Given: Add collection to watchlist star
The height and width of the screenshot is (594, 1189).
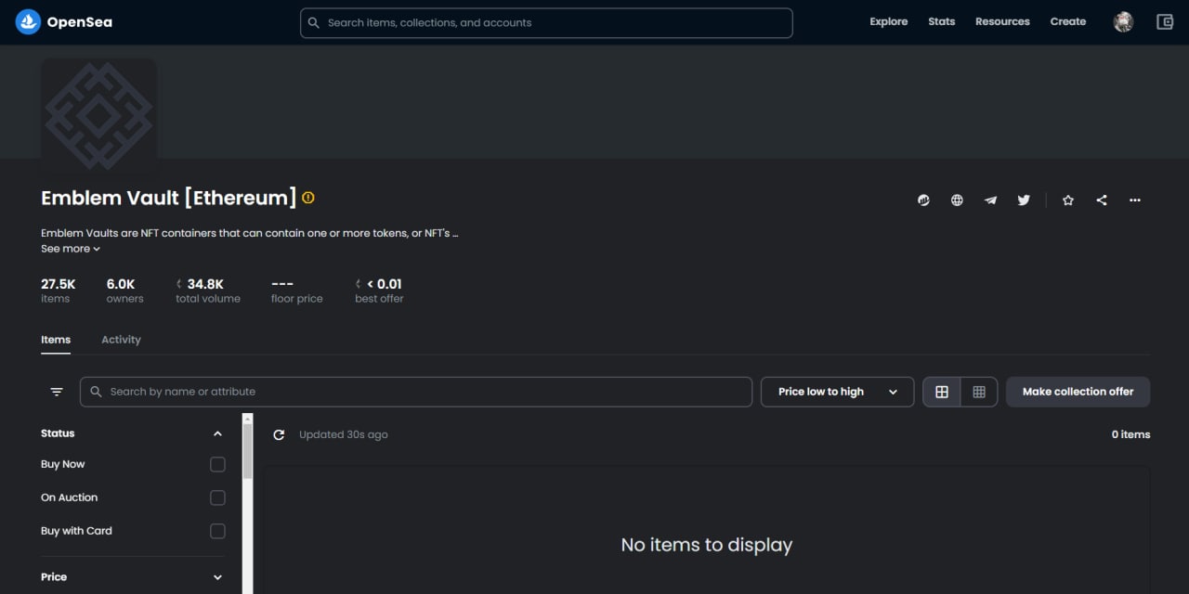Looking at the screenshot, I should (1068, 200).
